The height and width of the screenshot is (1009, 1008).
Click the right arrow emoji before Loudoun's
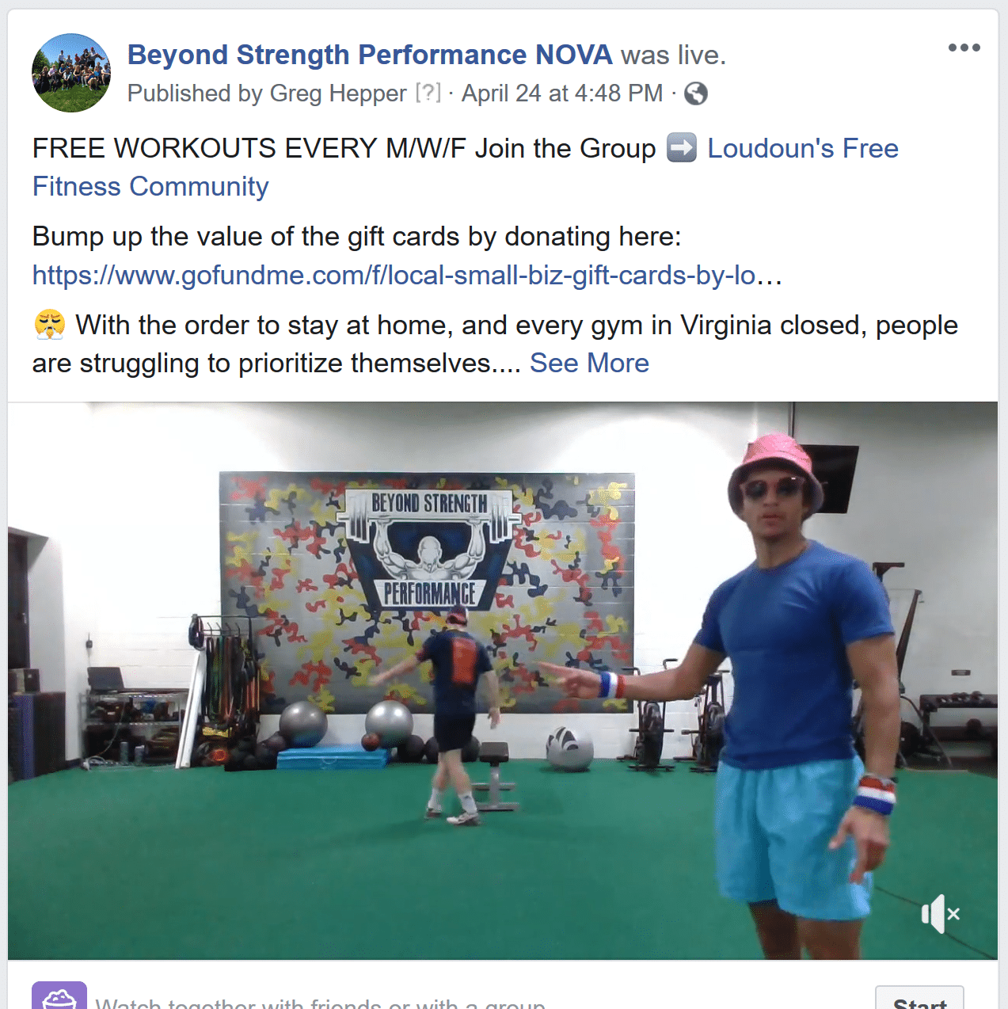point(681,148)
